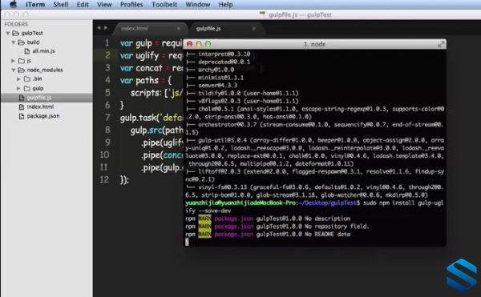Image resolution: width=481 pixels, height=297 pixels.
Task: Click the terminal fullscreen arrows icon
Action: pos(441,44)
